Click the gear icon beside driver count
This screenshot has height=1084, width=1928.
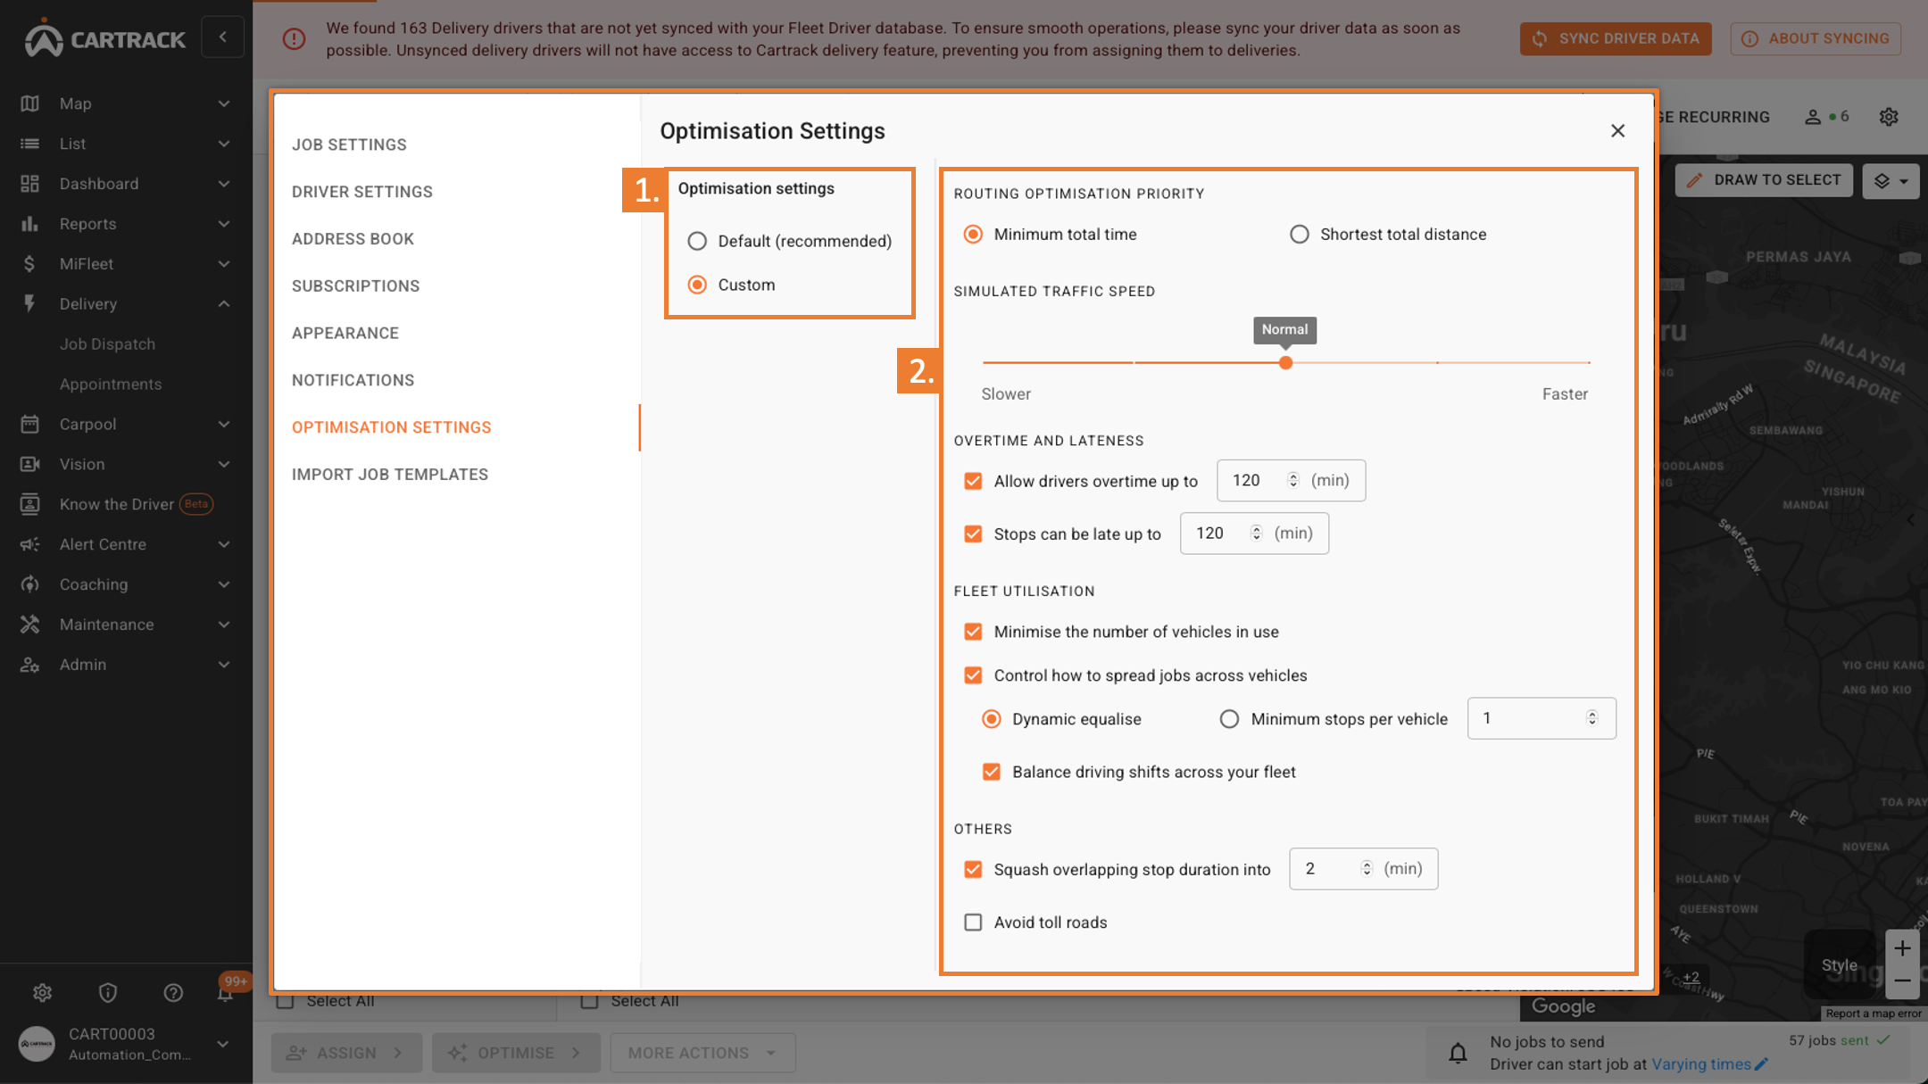[x=1888, y=117]
